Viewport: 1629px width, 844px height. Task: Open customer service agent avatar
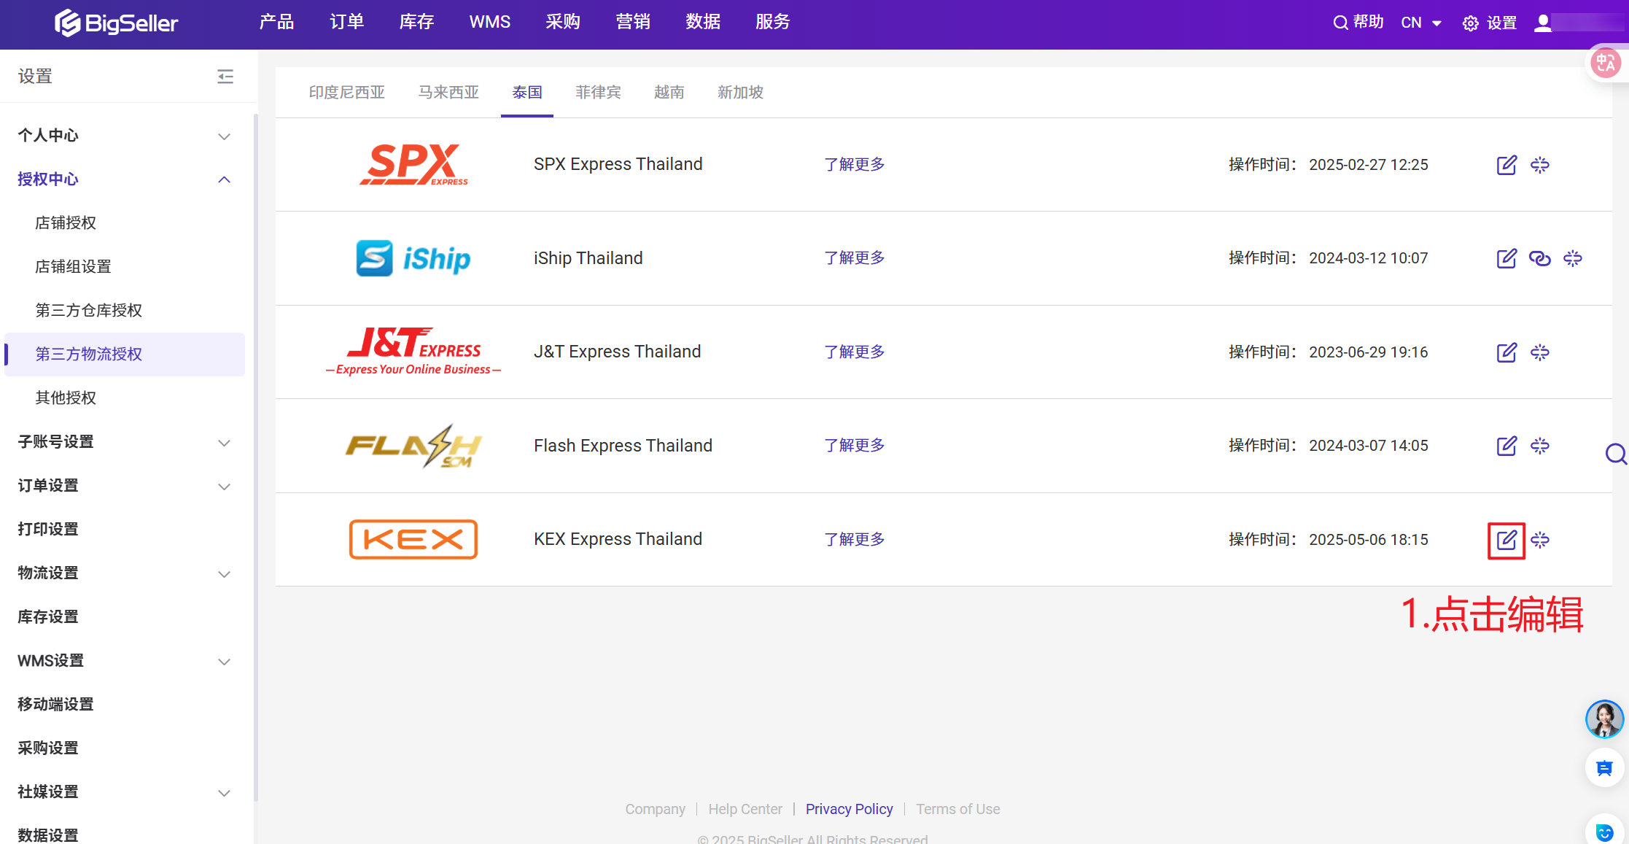pos(1604,719)
